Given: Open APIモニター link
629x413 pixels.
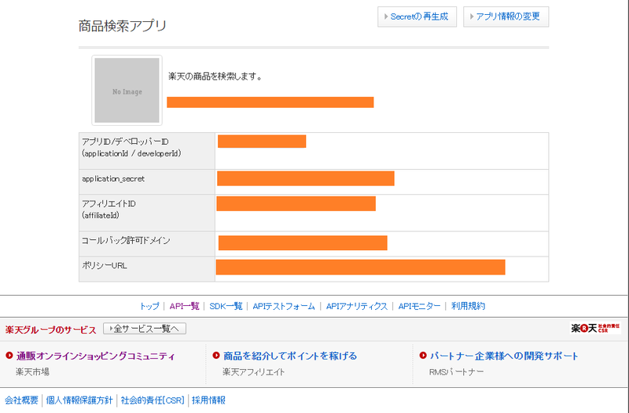Looking at the screenshot, I should point(419,306).
